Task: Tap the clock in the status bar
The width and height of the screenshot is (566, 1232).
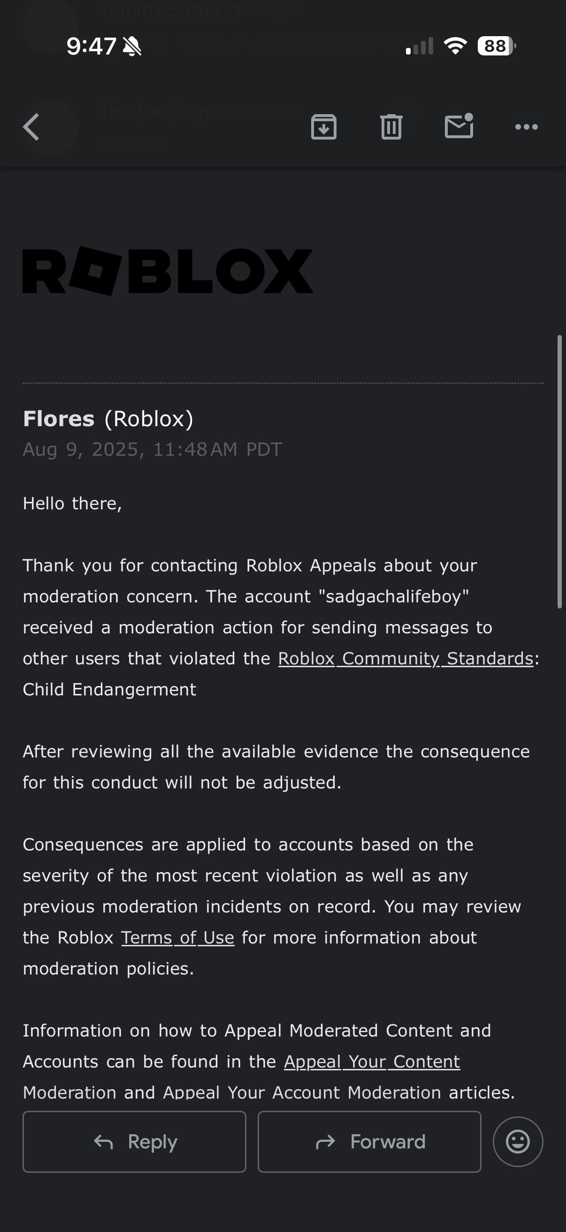Action: [x=92, y=46]
